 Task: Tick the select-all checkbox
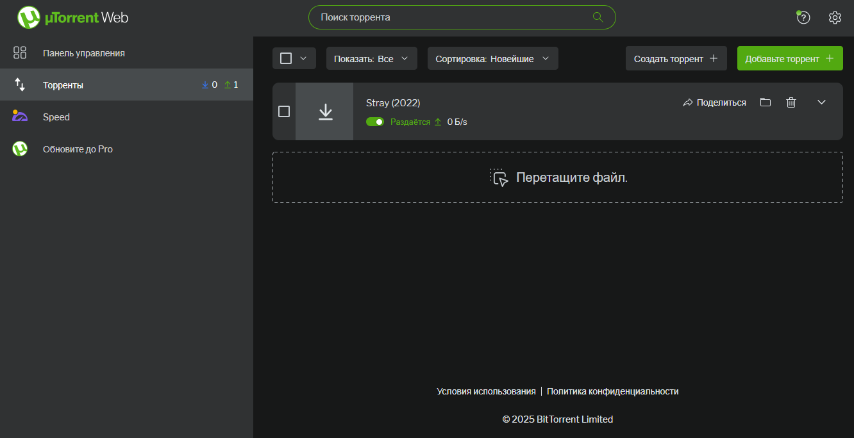(286, 58)
